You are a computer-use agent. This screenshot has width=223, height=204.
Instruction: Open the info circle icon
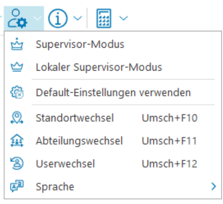[x=58, y=18]
